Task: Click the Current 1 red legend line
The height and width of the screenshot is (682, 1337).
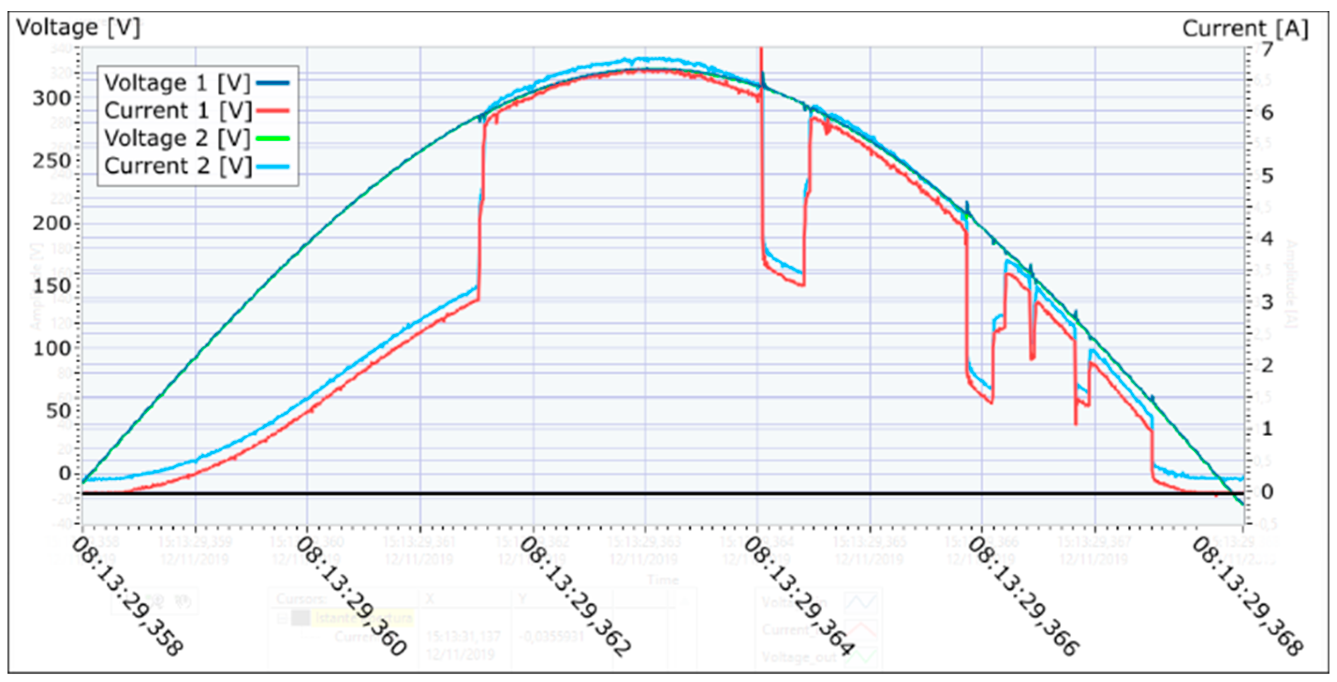Action: point(272,110)
